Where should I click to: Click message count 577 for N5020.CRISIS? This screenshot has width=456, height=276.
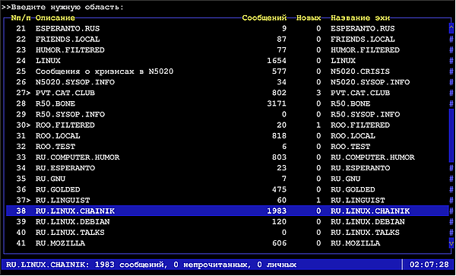pyautogui.click(x=279, y=71)
